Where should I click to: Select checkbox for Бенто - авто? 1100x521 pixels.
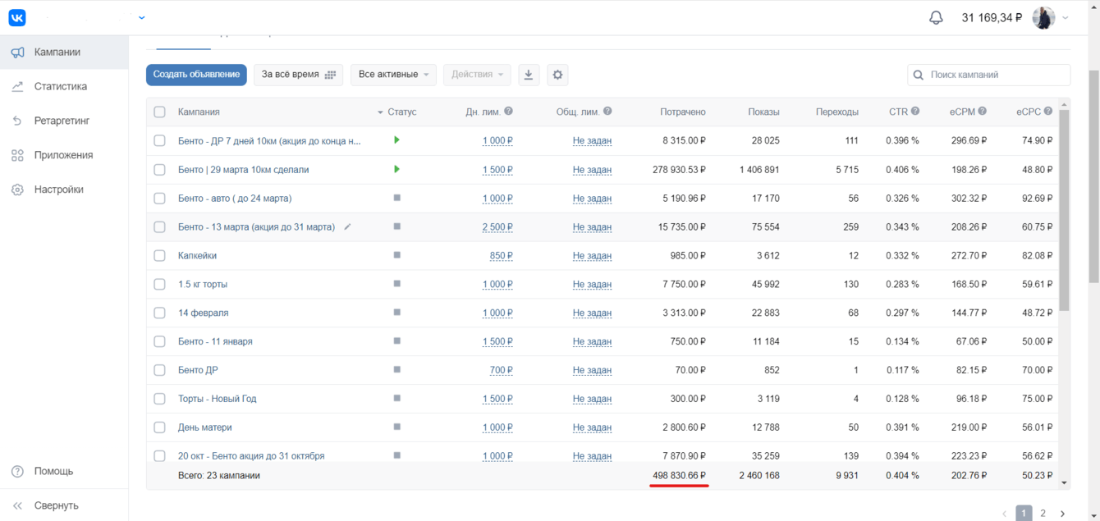[x=159, y=198]
